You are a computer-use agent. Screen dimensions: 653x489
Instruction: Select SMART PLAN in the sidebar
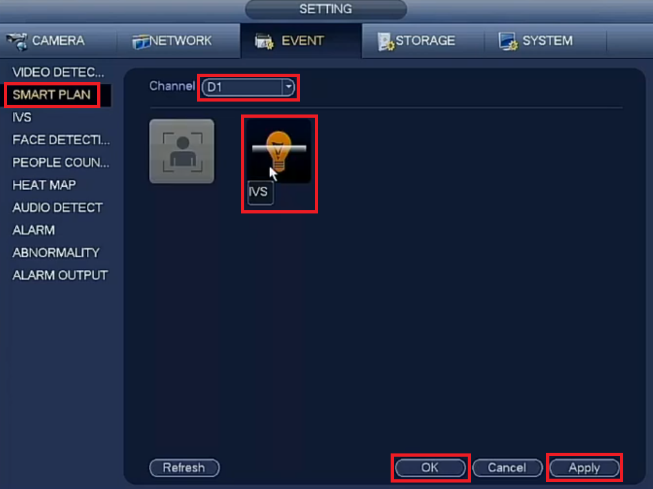coord(52,95)
